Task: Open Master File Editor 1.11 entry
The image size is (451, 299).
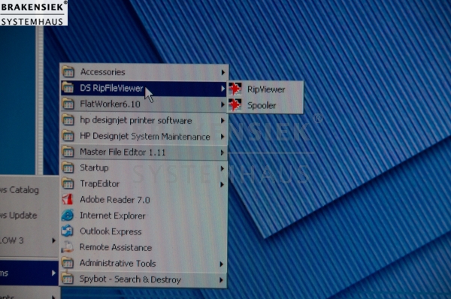Action: [x=144, y=152]
